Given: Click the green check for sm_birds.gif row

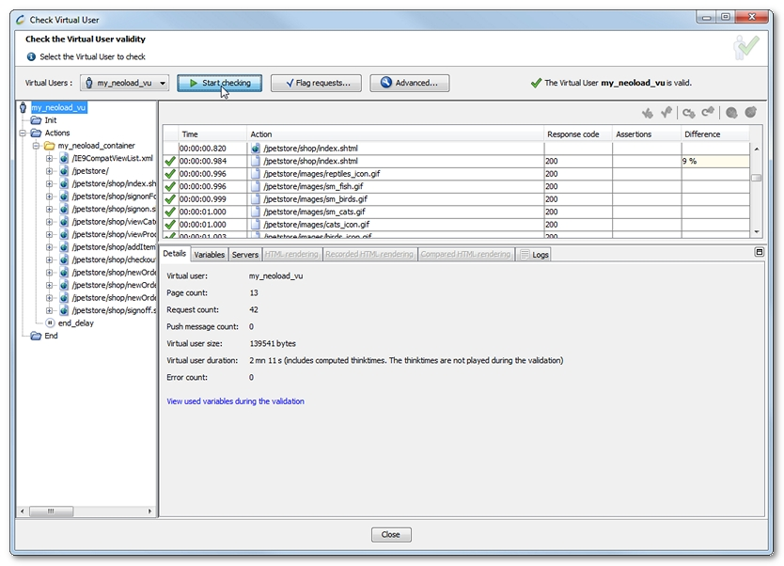Looking at the screenshot, I should coord(170,199).
